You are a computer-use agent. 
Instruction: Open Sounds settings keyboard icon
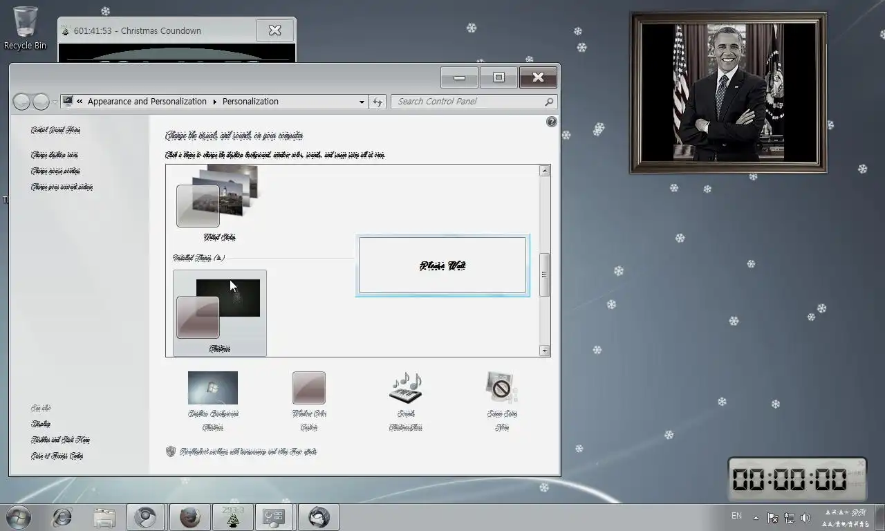pos(406,388)
